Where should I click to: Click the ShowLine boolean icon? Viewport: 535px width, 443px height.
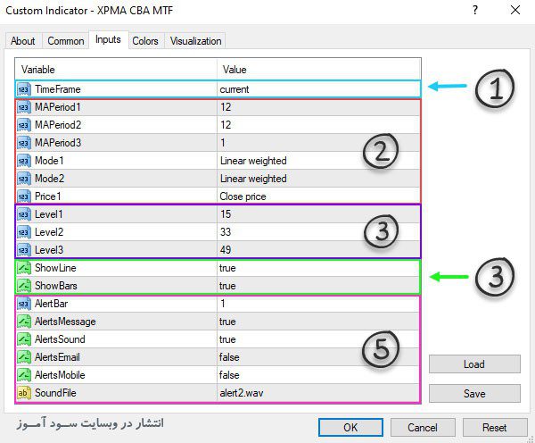pos(23,268)
